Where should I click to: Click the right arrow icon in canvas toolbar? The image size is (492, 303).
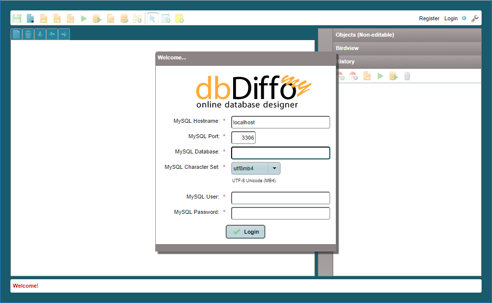pos(64,34)
